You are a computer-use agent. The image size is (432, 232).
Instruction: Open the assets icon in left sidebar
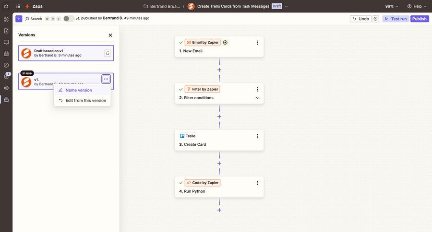6,20
